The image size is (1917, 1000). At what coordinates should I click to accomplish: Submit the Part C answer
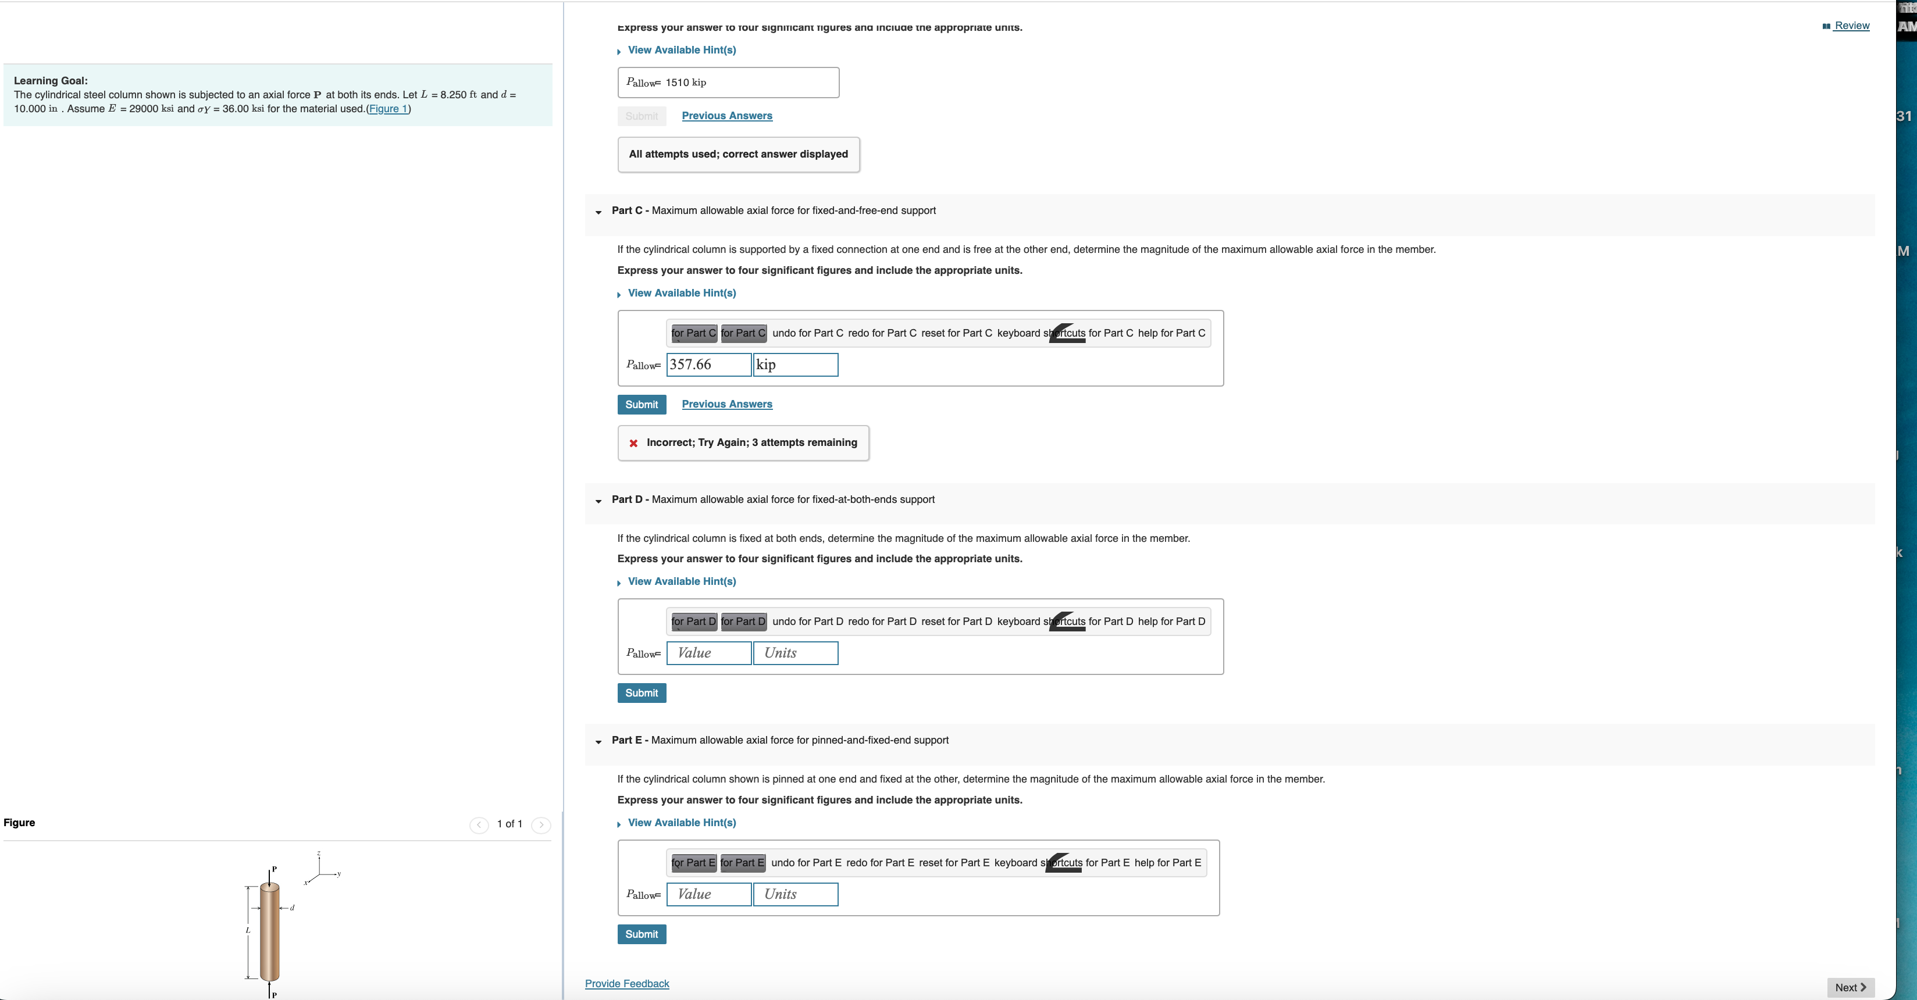point(642,405)
